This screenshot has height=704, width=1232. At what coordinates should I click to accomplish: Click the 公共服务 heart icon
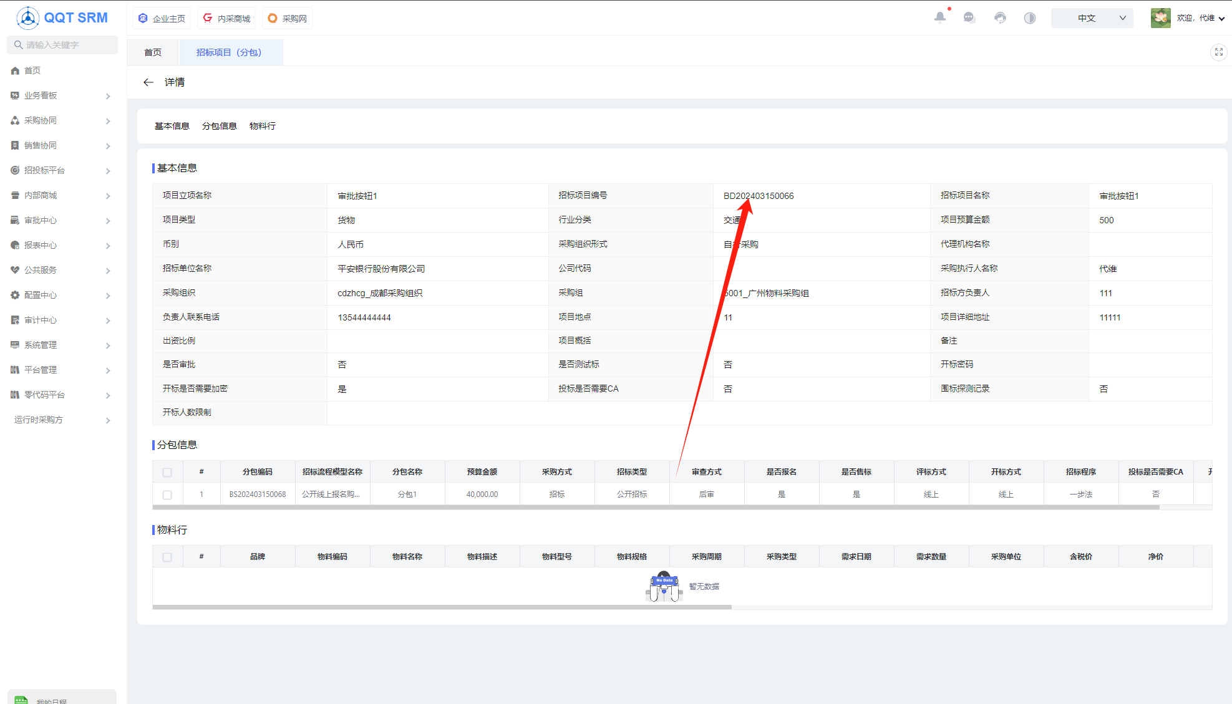15,270
